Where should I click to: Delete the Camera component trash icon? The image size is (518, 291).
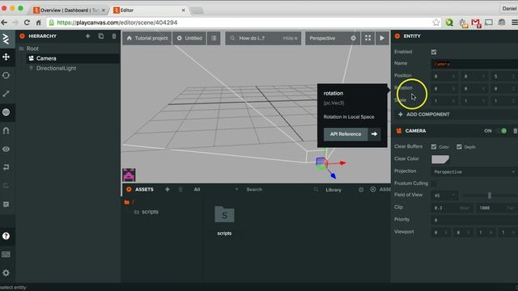[515, 131]
